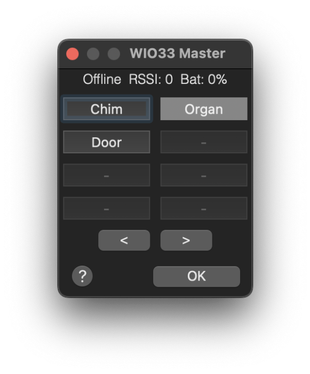
Task: Click the blank area between help and OK
Action: point(123,276)
